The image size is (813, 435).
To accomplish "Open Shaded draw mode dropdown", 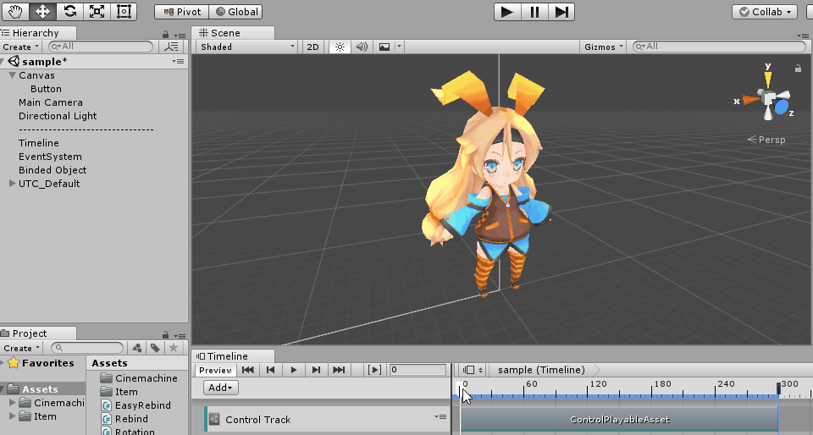I will [247, 47].
